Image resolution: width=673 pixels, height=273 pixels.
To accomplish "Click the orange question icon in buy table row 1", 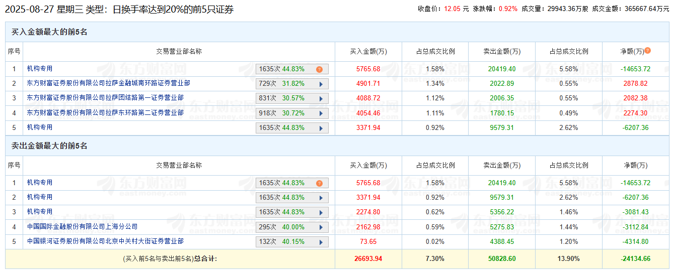I will click(x=319, y=69).
